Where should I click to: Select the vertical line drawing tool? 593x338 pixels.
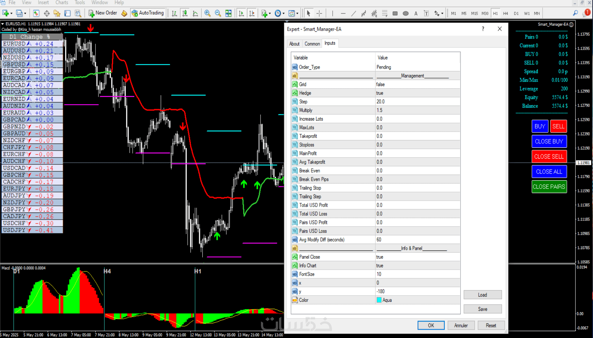point(333,13)
